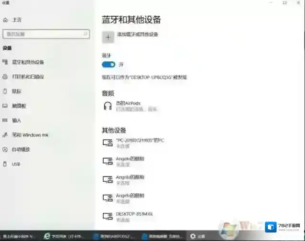Open 蓝牙和其他设备 in the sidebar
This screenshot has height=241, width=305.
point(23,62)
